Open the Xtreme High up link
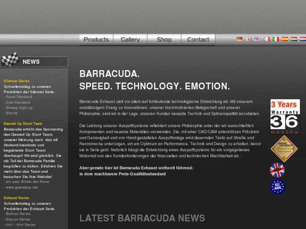 (19, 108)
